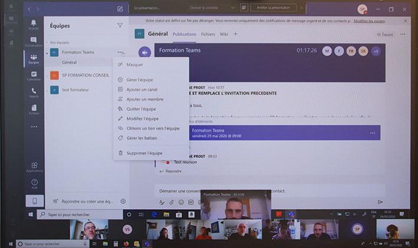Select Gérer les balises
The height and width of the screenshot is (248, 418).
pyautogui.click(x=151, y=138)
